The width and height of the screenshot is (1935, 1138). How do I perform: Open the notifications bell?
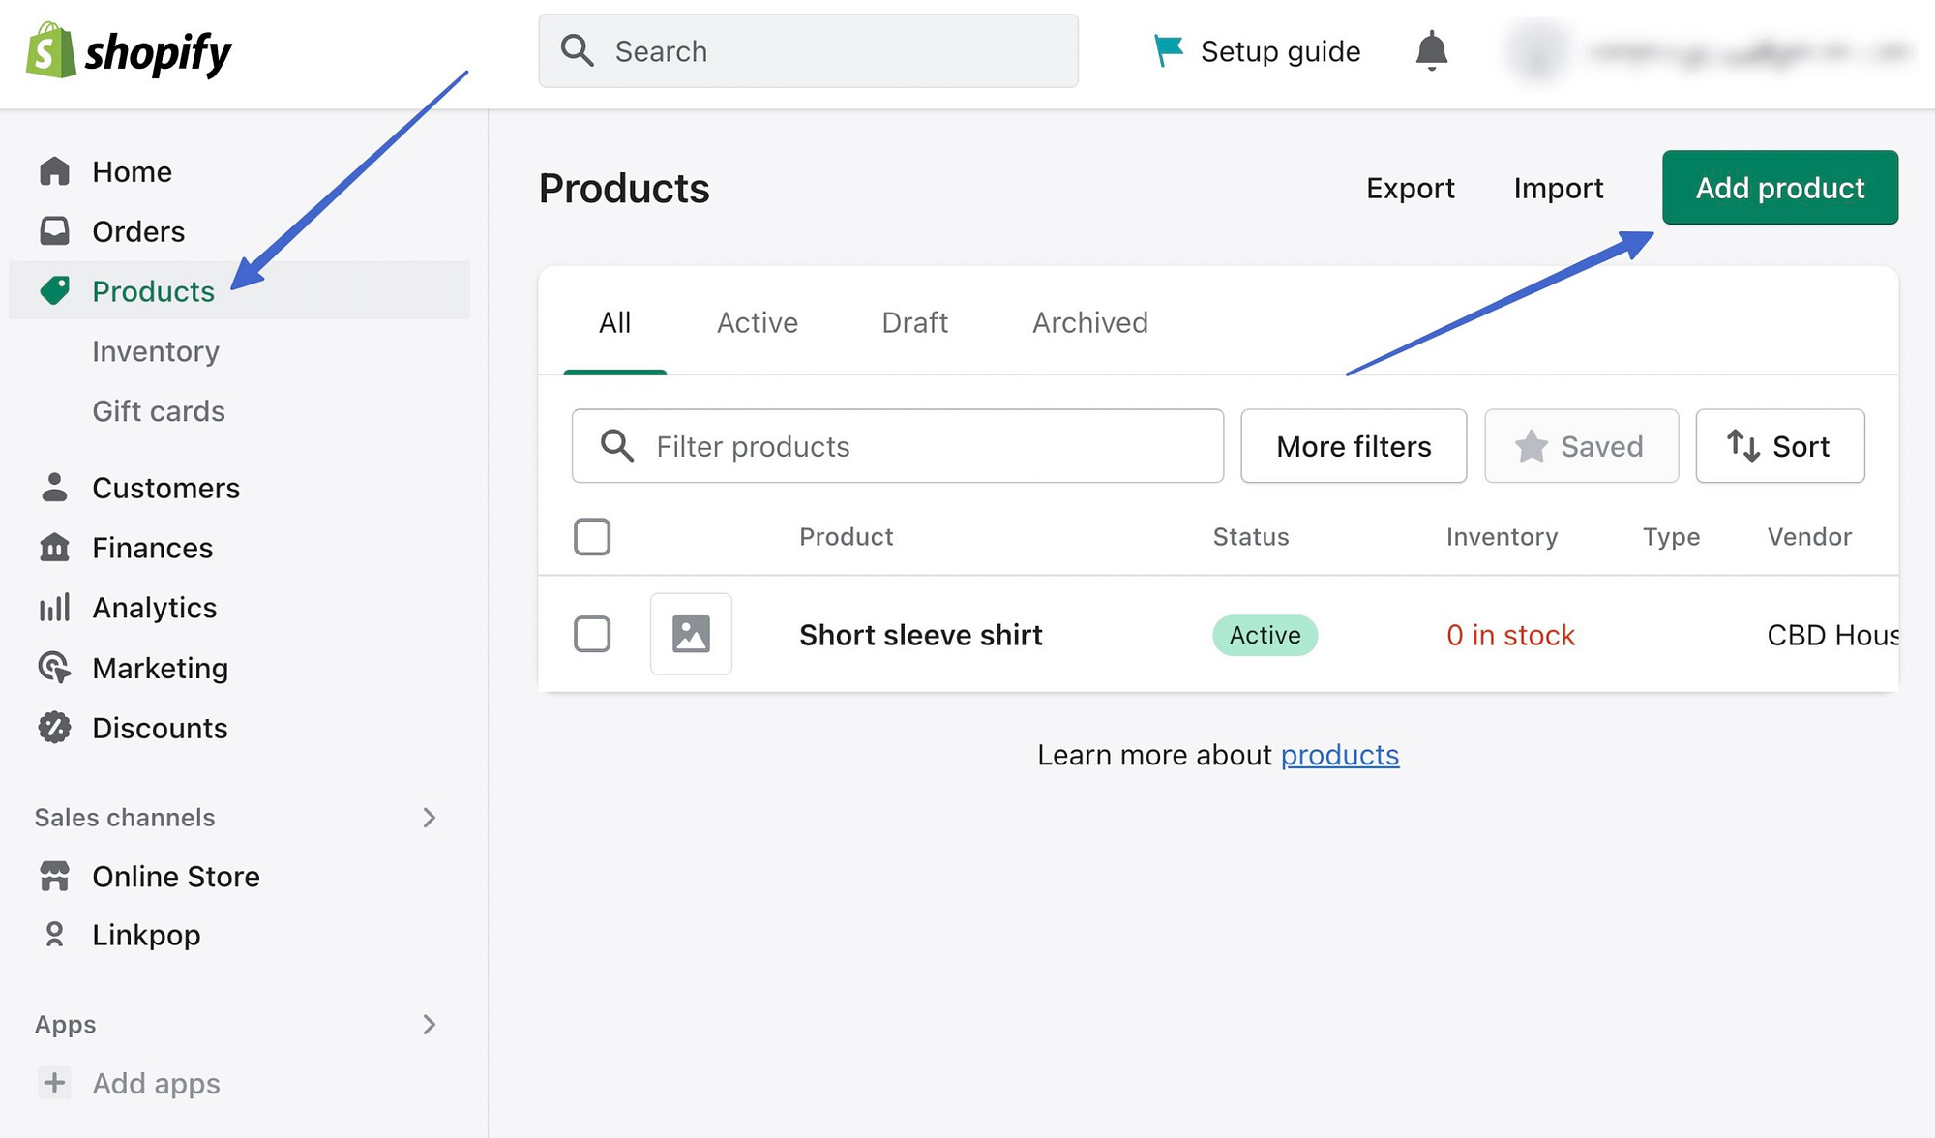click(x=1432, y=51)
